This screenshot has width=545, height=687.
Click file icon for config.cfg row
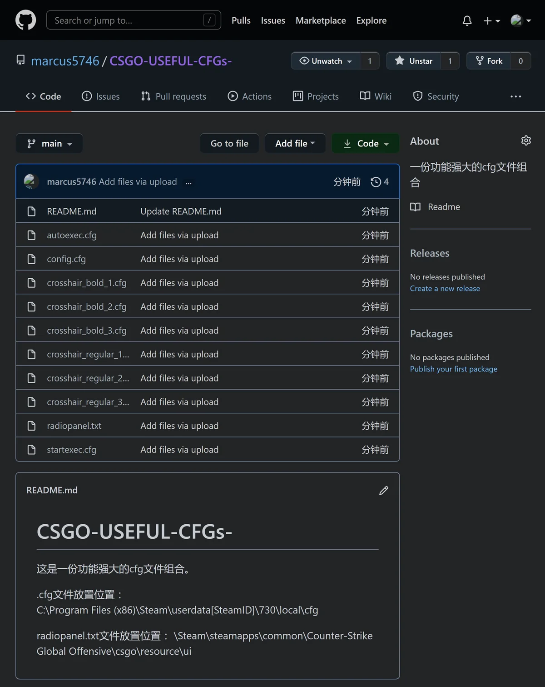[31, 259]
